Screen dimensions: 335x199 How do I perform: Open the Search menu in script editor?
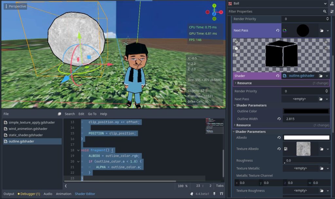(x=70, y=114)
